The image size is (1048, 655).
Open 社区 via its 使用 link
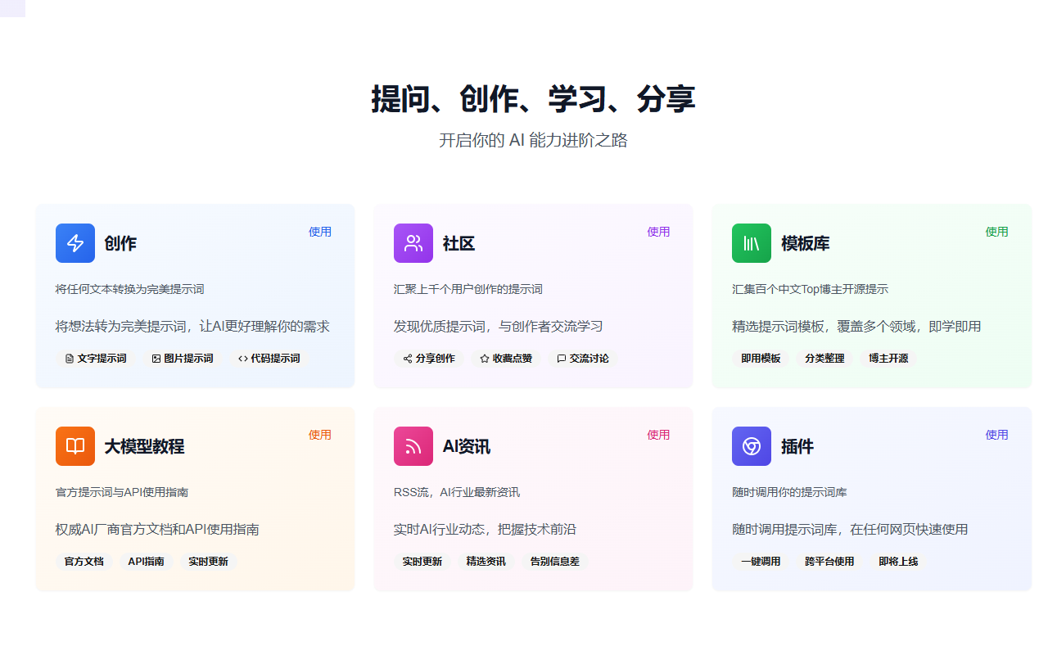(658, 232)
